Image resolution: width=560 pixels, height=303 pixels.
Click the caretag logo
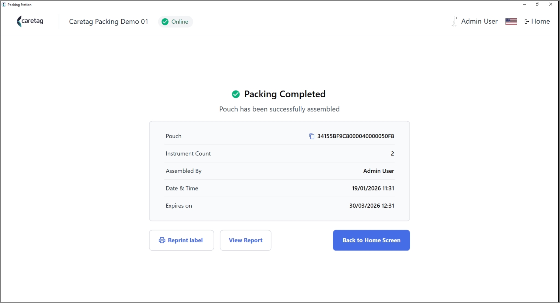coord(30,21)
